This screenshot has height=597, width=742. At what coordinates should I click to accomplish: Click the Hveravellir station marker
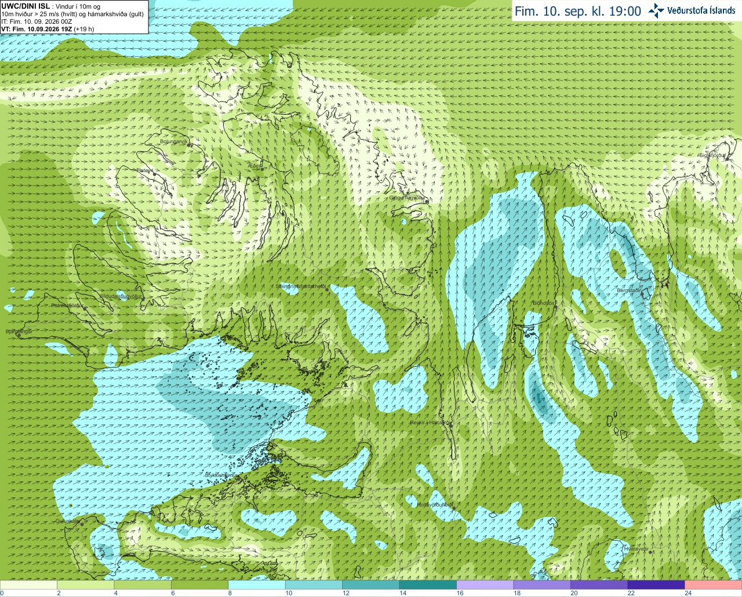[x=650, y=552]
